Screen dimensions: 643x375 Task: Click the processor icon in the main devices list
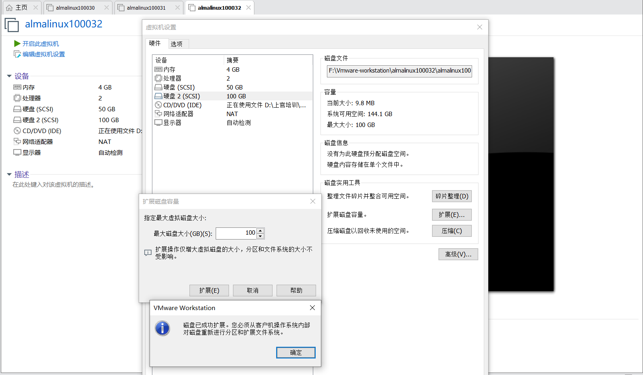[x=17, y=98]
